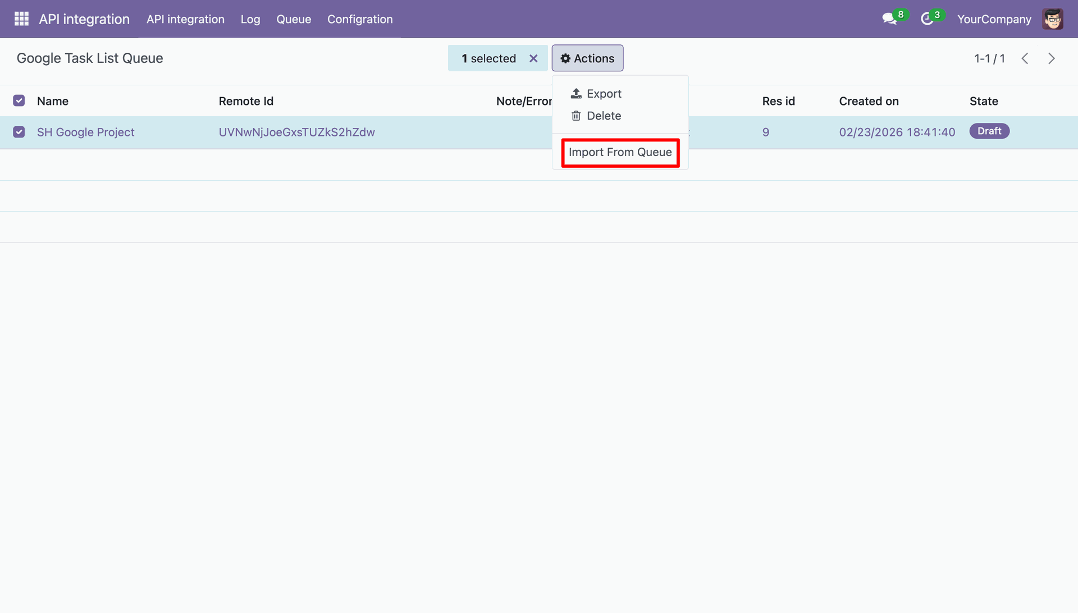Click the user avatar picture
Screen dimensions: 1078x613
(1053, 19)
